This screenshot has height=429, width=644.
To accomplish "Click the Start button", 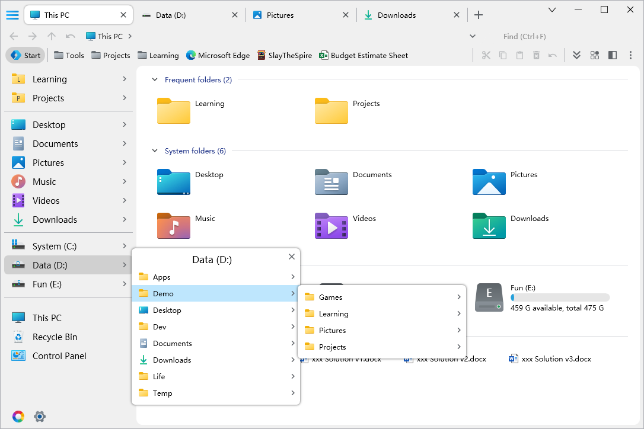I will 25,55.
